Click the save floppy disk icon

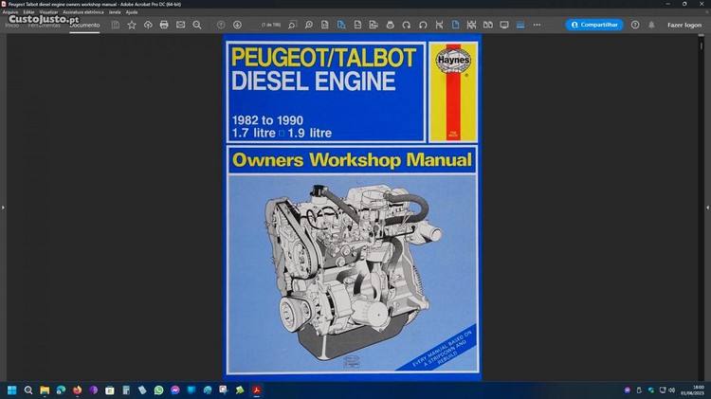pyautogui.click(x=116, y=25)
